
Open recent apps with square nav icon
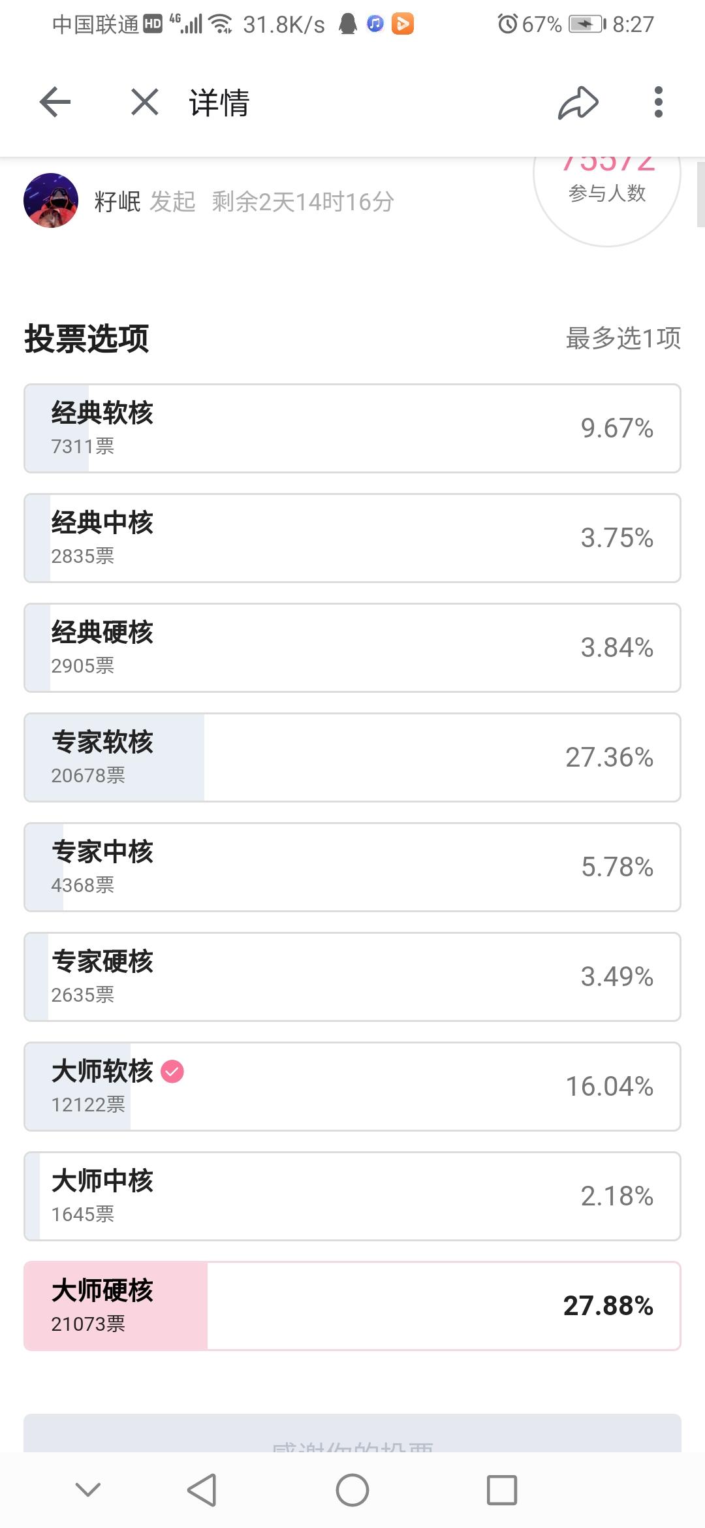point(502,1490)
